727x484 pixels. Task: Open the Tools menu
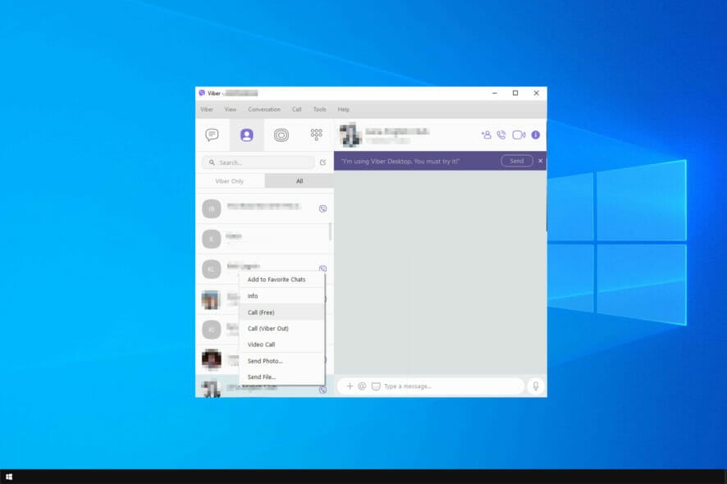pos(319,109)
